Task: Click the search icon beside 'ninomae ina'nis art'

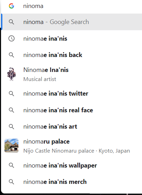Action: pos(11,127)
